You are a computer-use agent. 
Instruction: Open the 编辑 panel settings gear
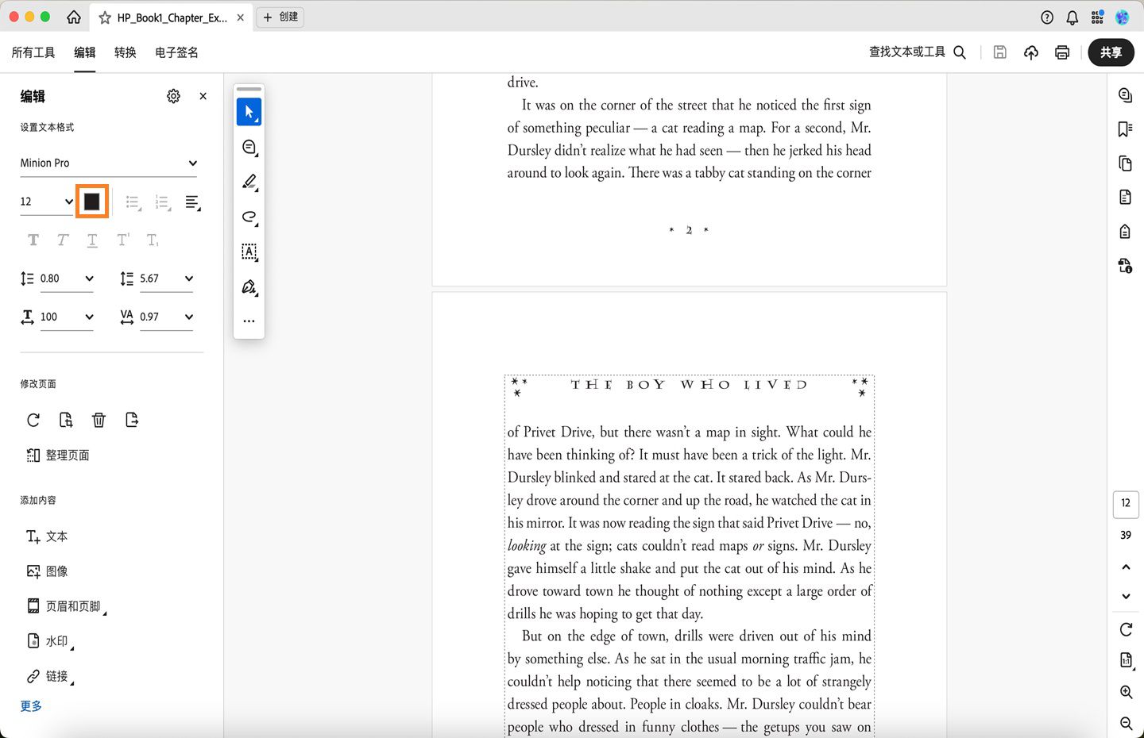pos(173,96)
